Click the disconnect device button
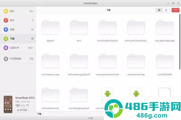The height and width of the screenshot is (120, 181). (x=22, y=110)
